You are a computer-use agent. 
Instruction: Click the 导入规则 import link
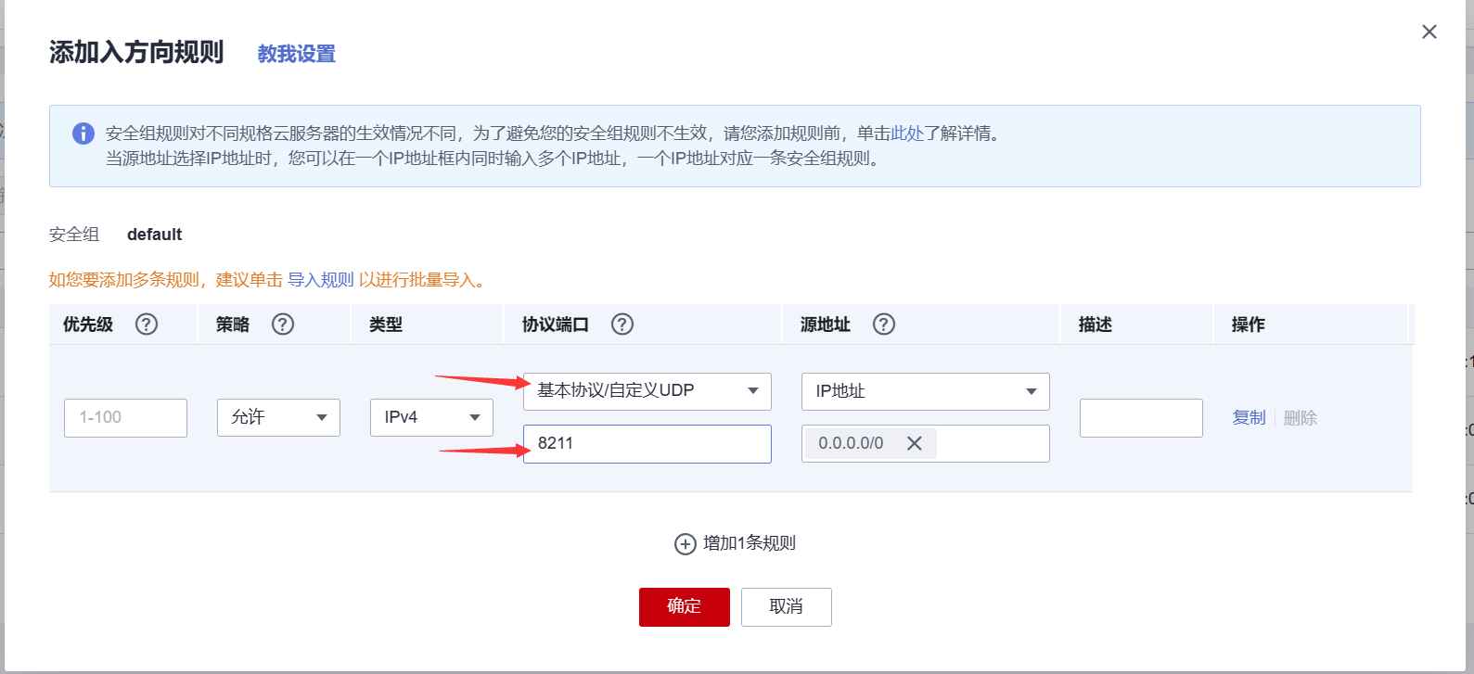click(x=320, y=280)
